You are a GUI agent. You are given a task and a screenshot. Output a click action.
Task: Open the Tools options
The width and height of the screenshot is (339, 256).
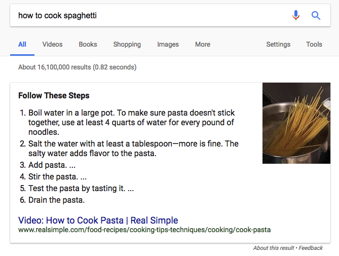314,44
